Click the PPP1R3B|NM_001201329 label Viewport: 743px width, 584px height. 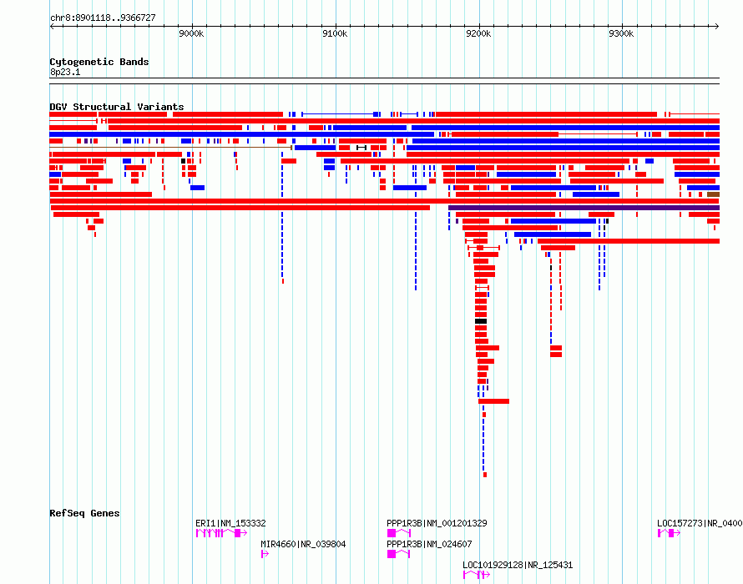tap(437, 523)
